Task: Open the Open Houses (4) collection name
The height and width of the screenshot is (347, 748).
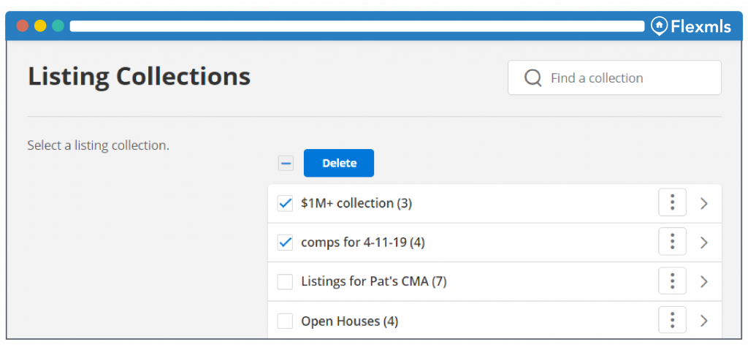Action: point(350,321)
